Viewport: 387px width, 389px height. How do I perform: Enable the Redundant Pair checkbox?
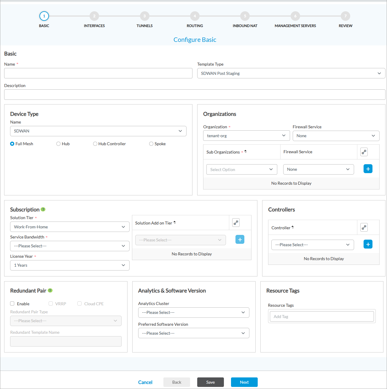tap(12, 303)
